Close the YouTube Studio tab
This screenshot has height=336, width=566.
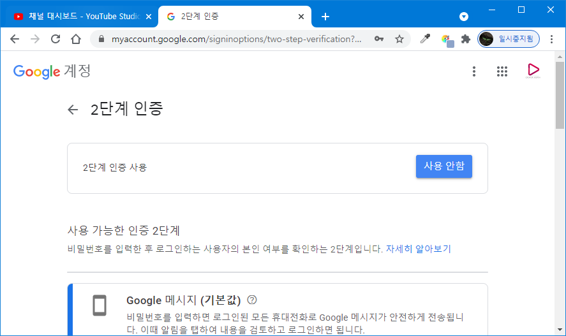(x=148, y=17)
